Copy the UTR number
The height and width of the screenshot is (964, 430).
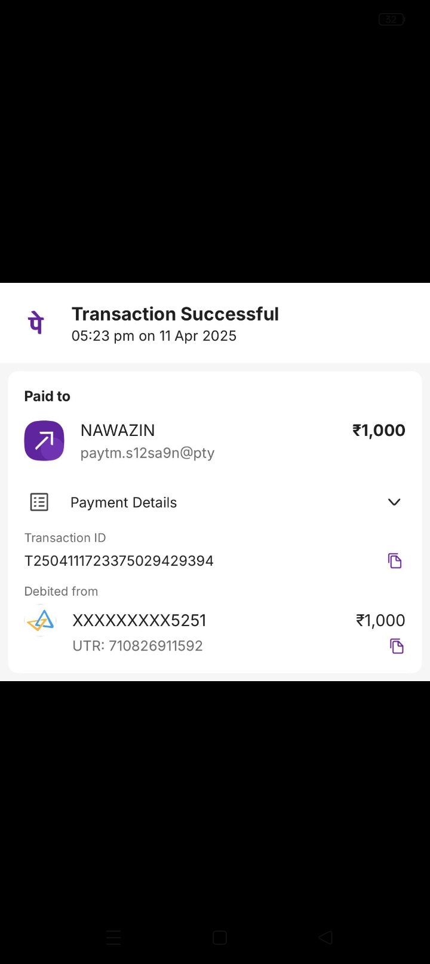(x=397, y=646)
